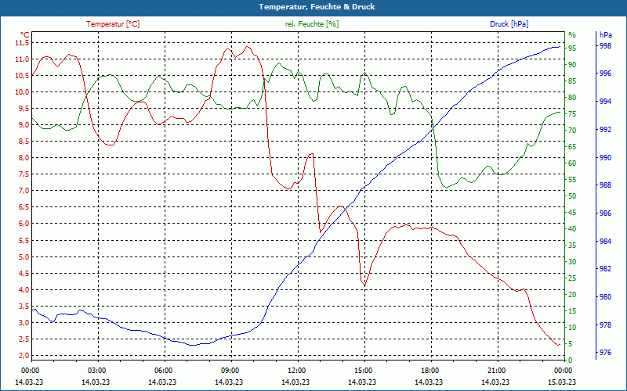
Task: Click the '06:00' time axis label
Action: point(163,371)
